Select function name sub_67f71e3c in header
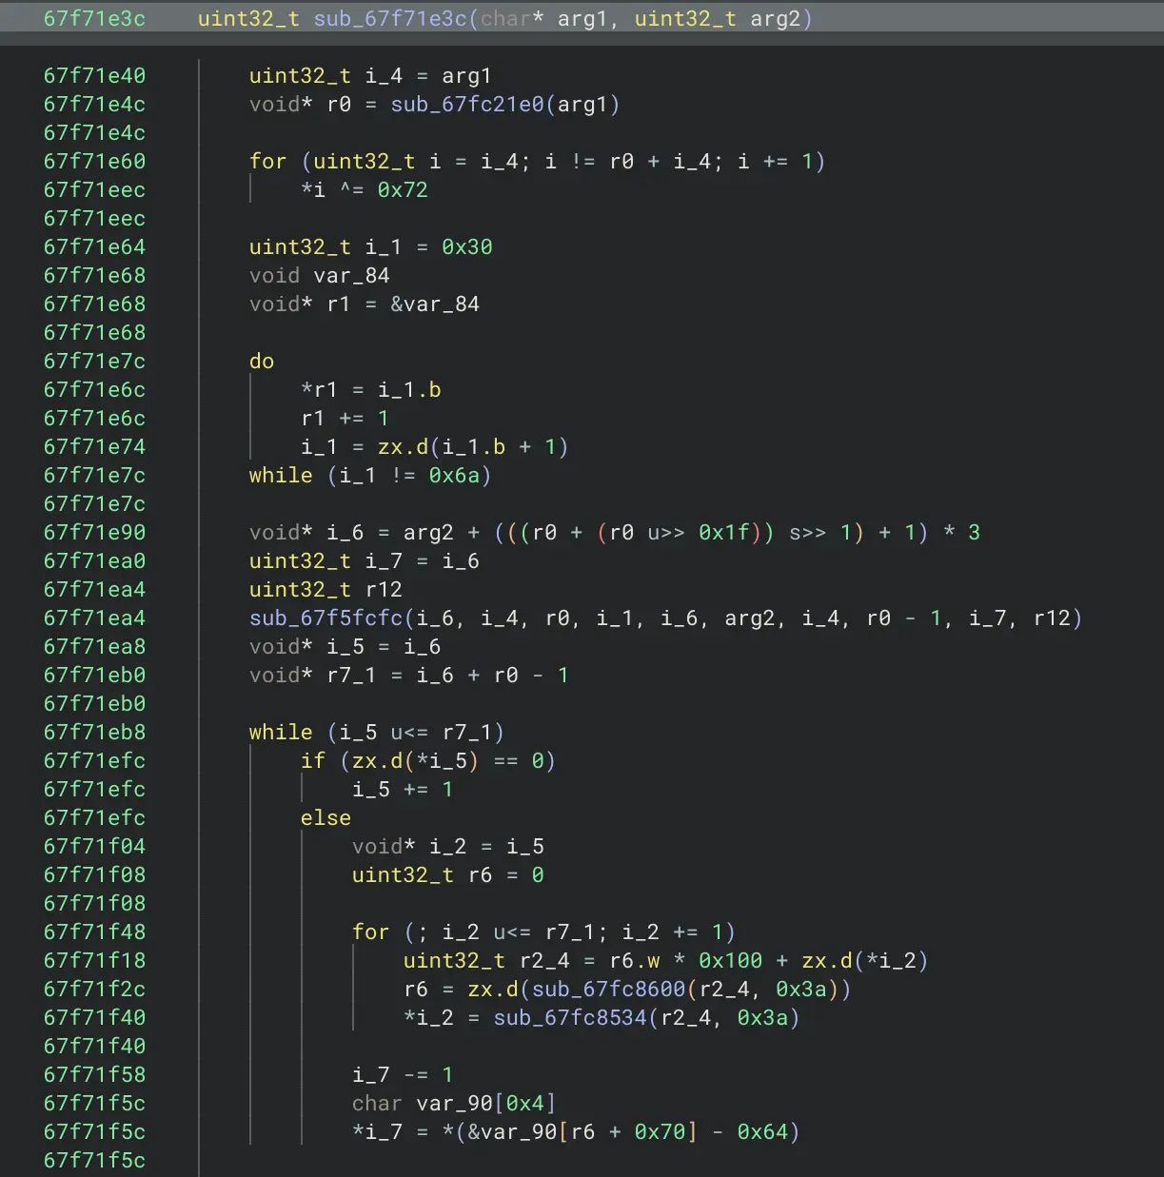Image resolution: width=1164 pixels, height=1177 pixels. [390, 19]
